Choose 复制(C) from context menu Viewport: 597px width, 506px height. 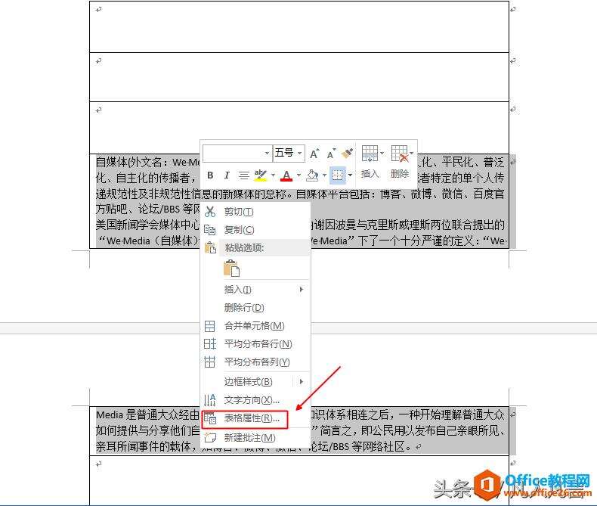pos(255,230)
